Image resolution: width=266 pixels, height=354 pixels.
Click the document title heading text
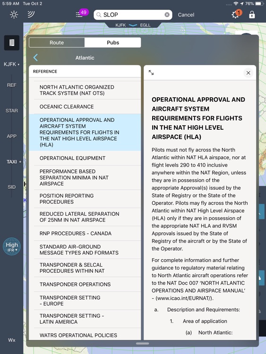[198, 118]
